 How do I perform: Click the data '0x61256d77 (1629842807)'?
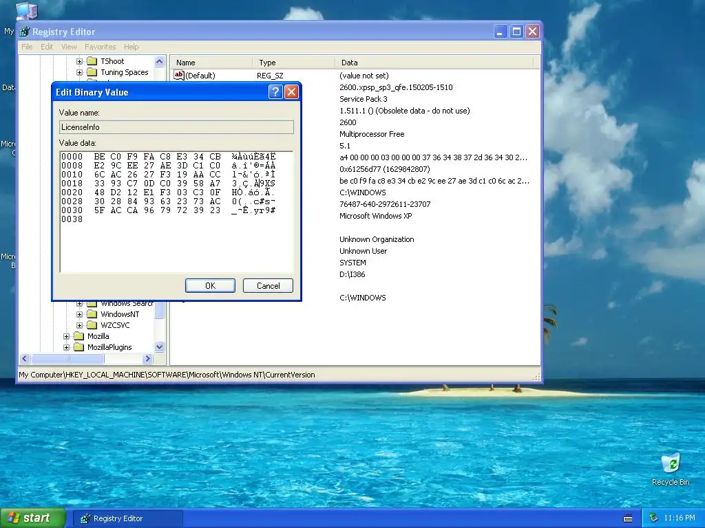coord(384,169)
